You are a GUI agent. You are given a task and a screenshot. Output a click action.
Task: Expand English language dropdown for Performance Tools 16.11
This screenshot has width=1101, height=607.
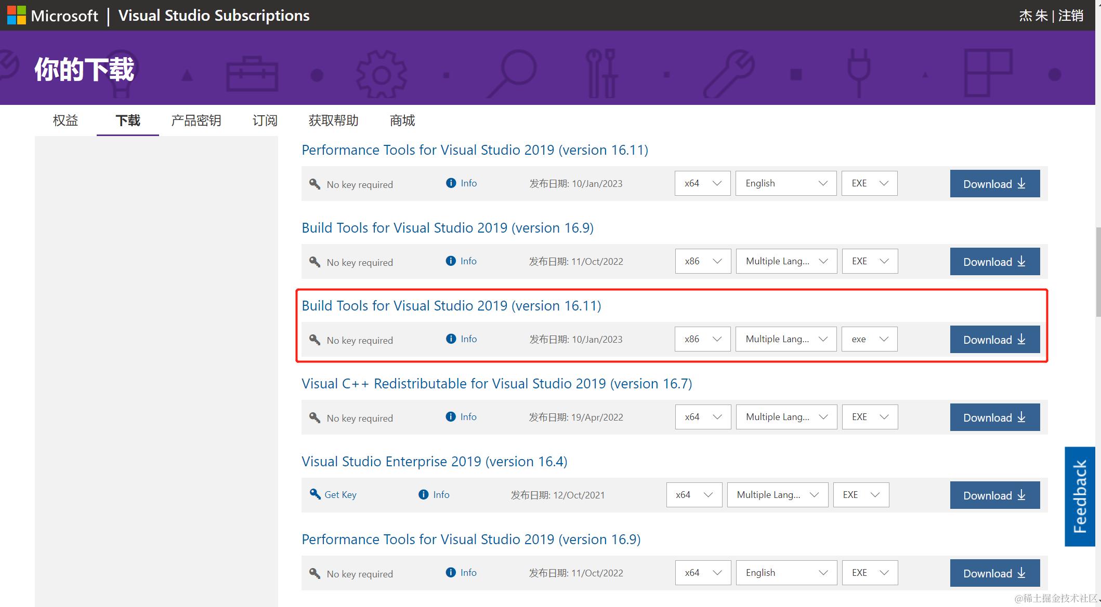[x=785, y=183]
